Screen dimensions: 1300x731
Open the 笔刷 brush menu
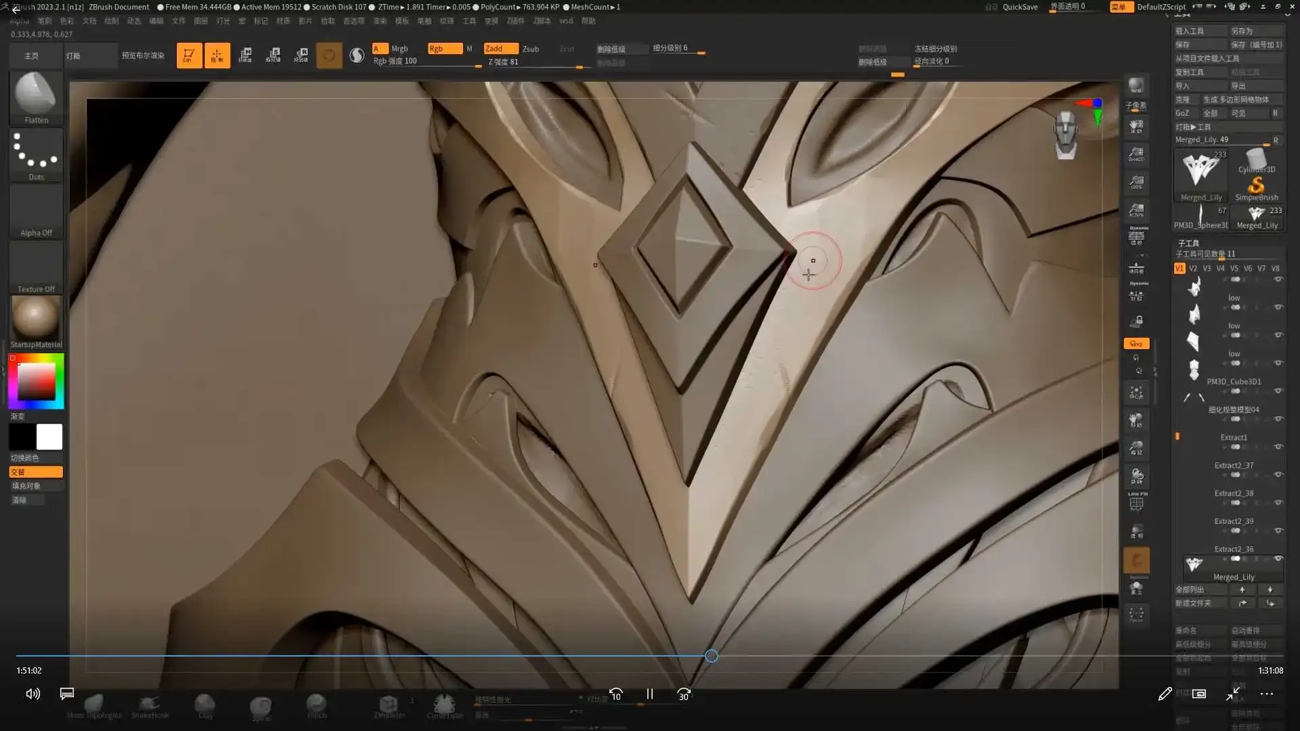pos(45,21)
